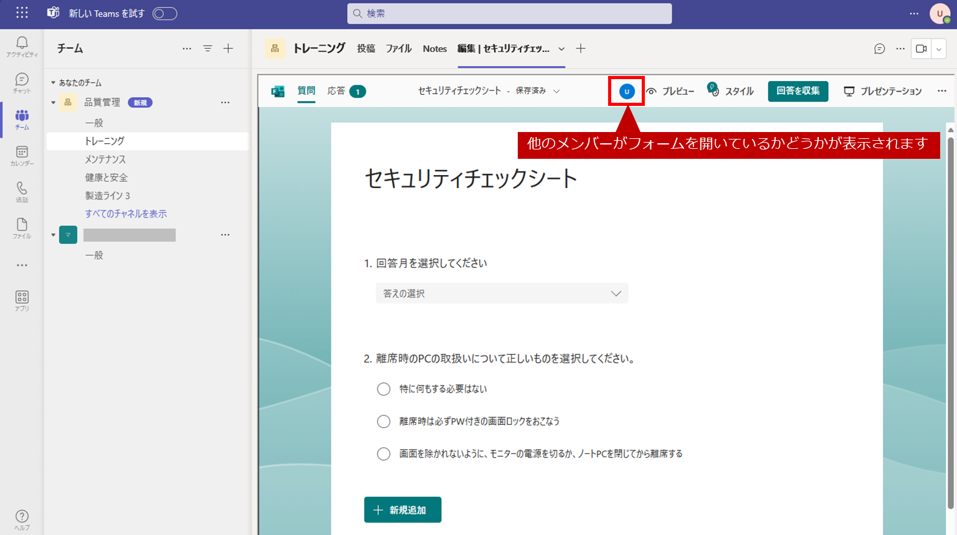Open the 答えの選択 dropdown

click(x=502, y=293)
